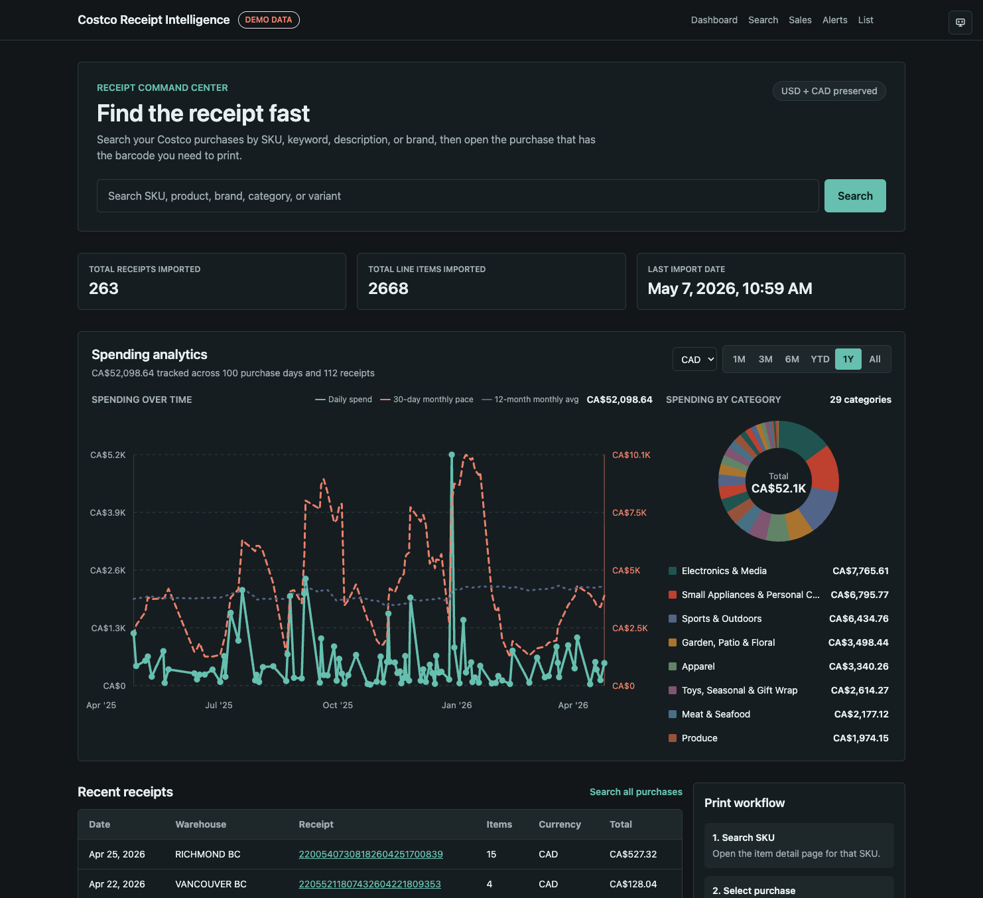This screenshot has width=983, height=898.
Task: Click the RICHMOND BC warehouse cell
Action: [208, 854]
